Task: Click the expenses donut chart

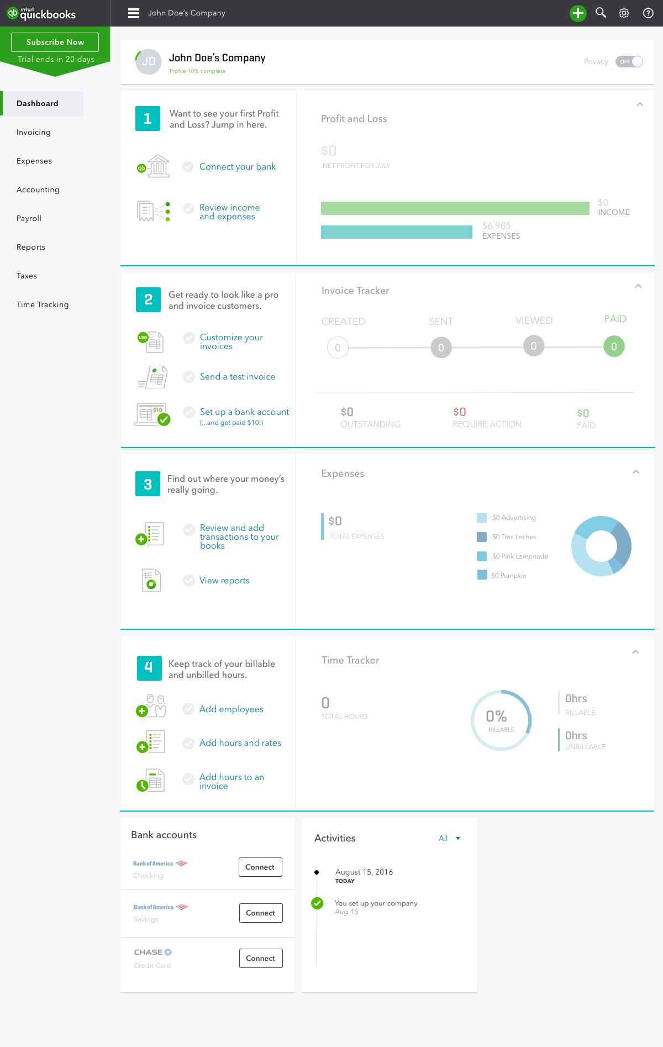Action: 601,546
